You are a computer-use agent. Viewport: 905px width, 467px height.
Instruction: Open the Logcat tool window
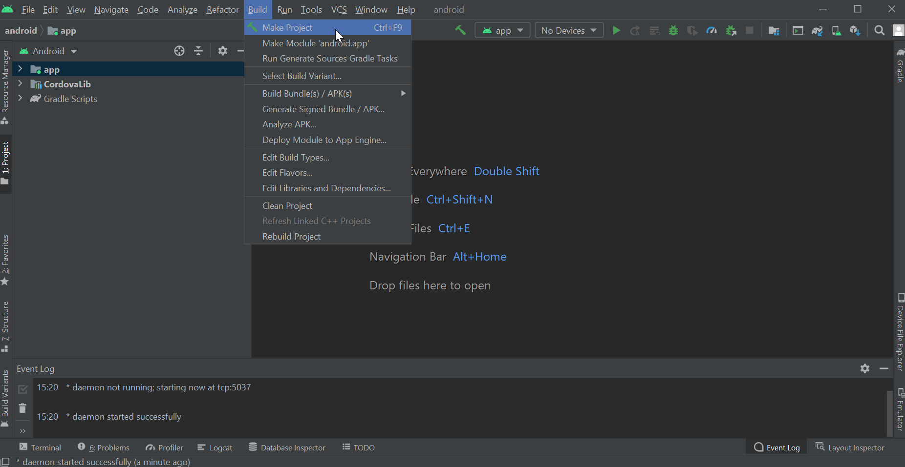point(215,447)
